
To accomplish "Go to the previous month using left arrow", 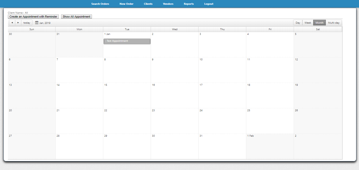I will point(12,23).
